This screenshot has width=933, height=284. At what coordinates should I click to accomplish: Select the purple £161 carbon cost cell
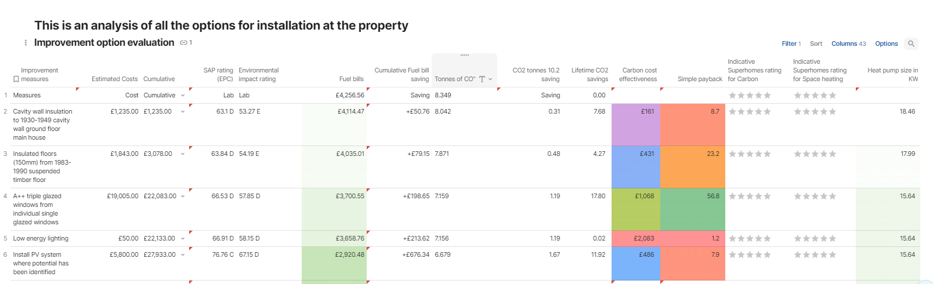tap(635, 124)
